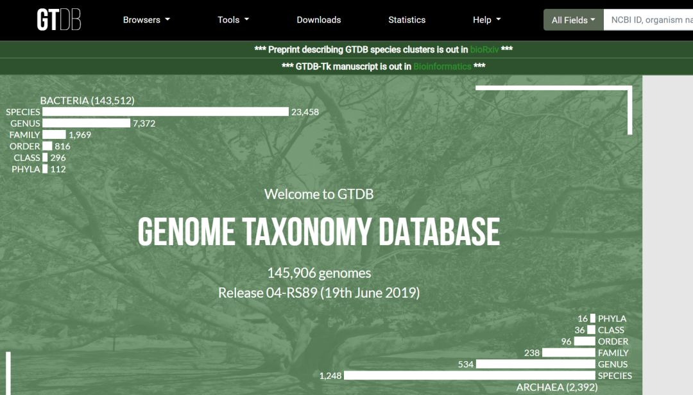Open the All Fields search filter dropdown
This screenshot has width=693, height=395.
[x=573, y=20]
